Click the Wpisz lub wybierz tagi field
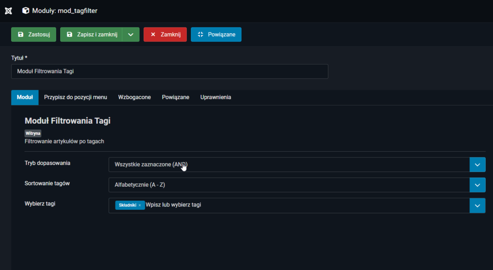The height and width of the screenshot is (270, 493). point(173,205)
